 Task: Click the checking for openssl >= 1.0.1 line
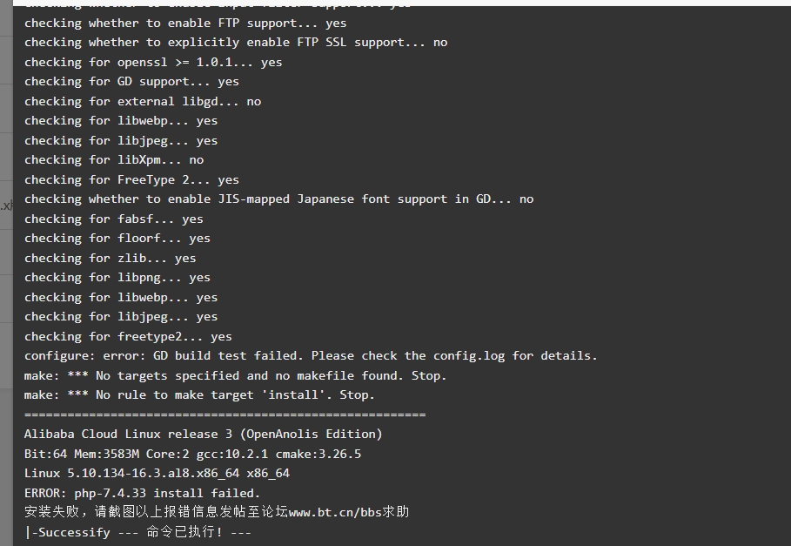click(x=153, y=62)
